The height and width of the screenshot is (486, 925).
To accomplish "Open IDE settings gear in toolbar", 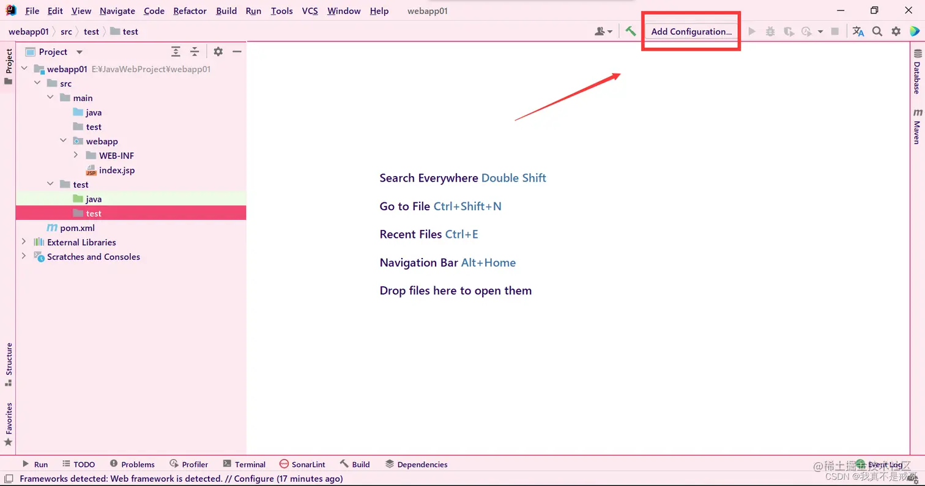I will (x=896, y=31).
